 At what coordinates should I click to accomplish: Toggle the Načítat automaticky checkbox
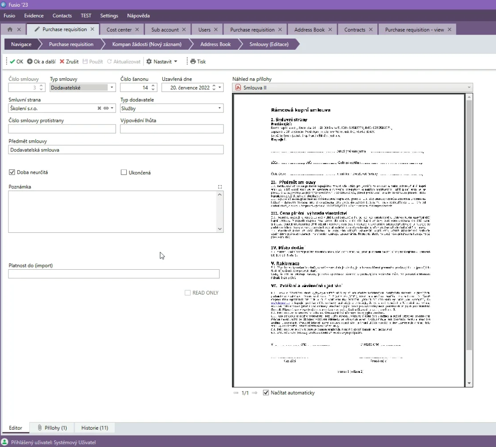[266, 393]
